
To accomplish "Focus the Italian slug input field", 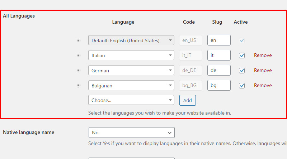I will point(219,55).
